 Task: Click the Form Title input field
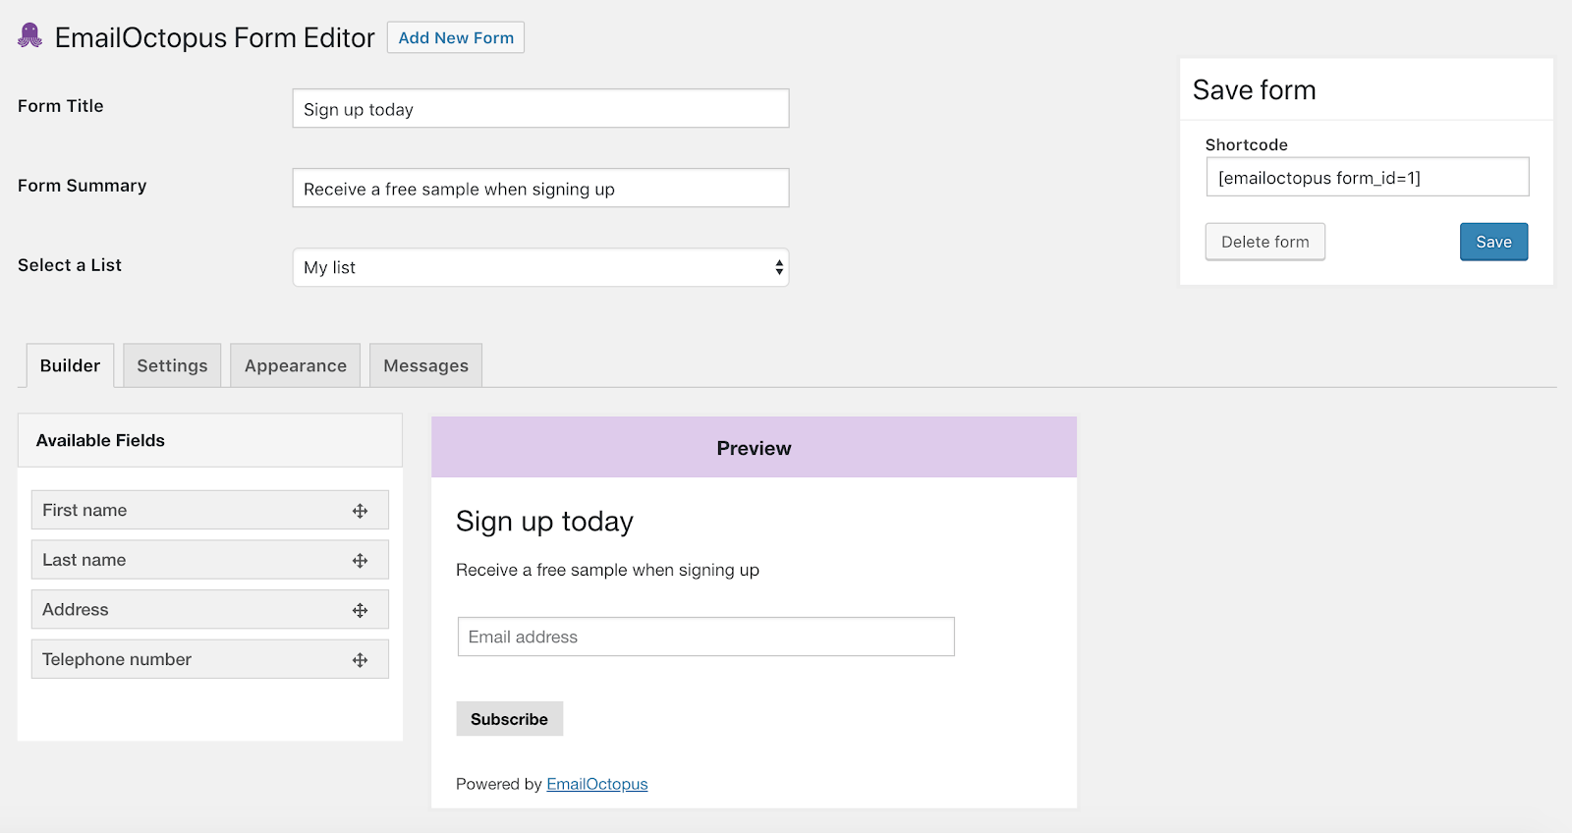pyautogui.click(x=540, y=108)
